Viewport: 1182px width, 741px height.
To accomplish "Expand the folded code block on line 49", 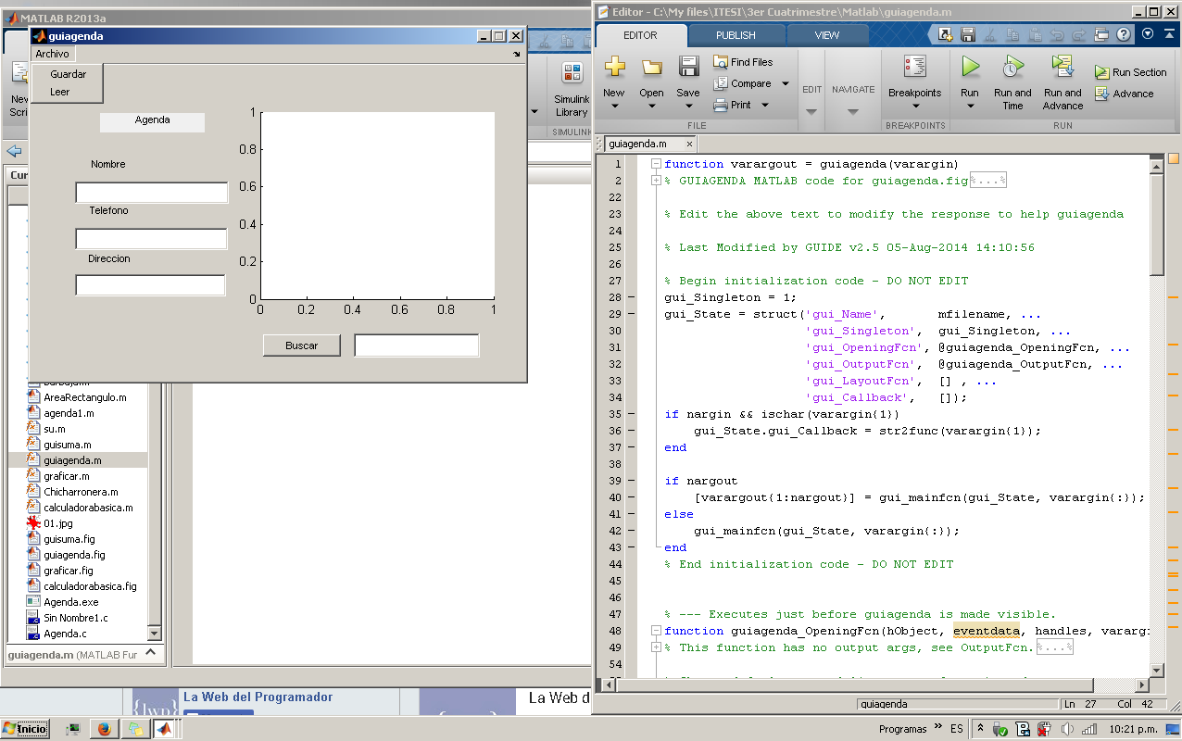I will (656, 647).
